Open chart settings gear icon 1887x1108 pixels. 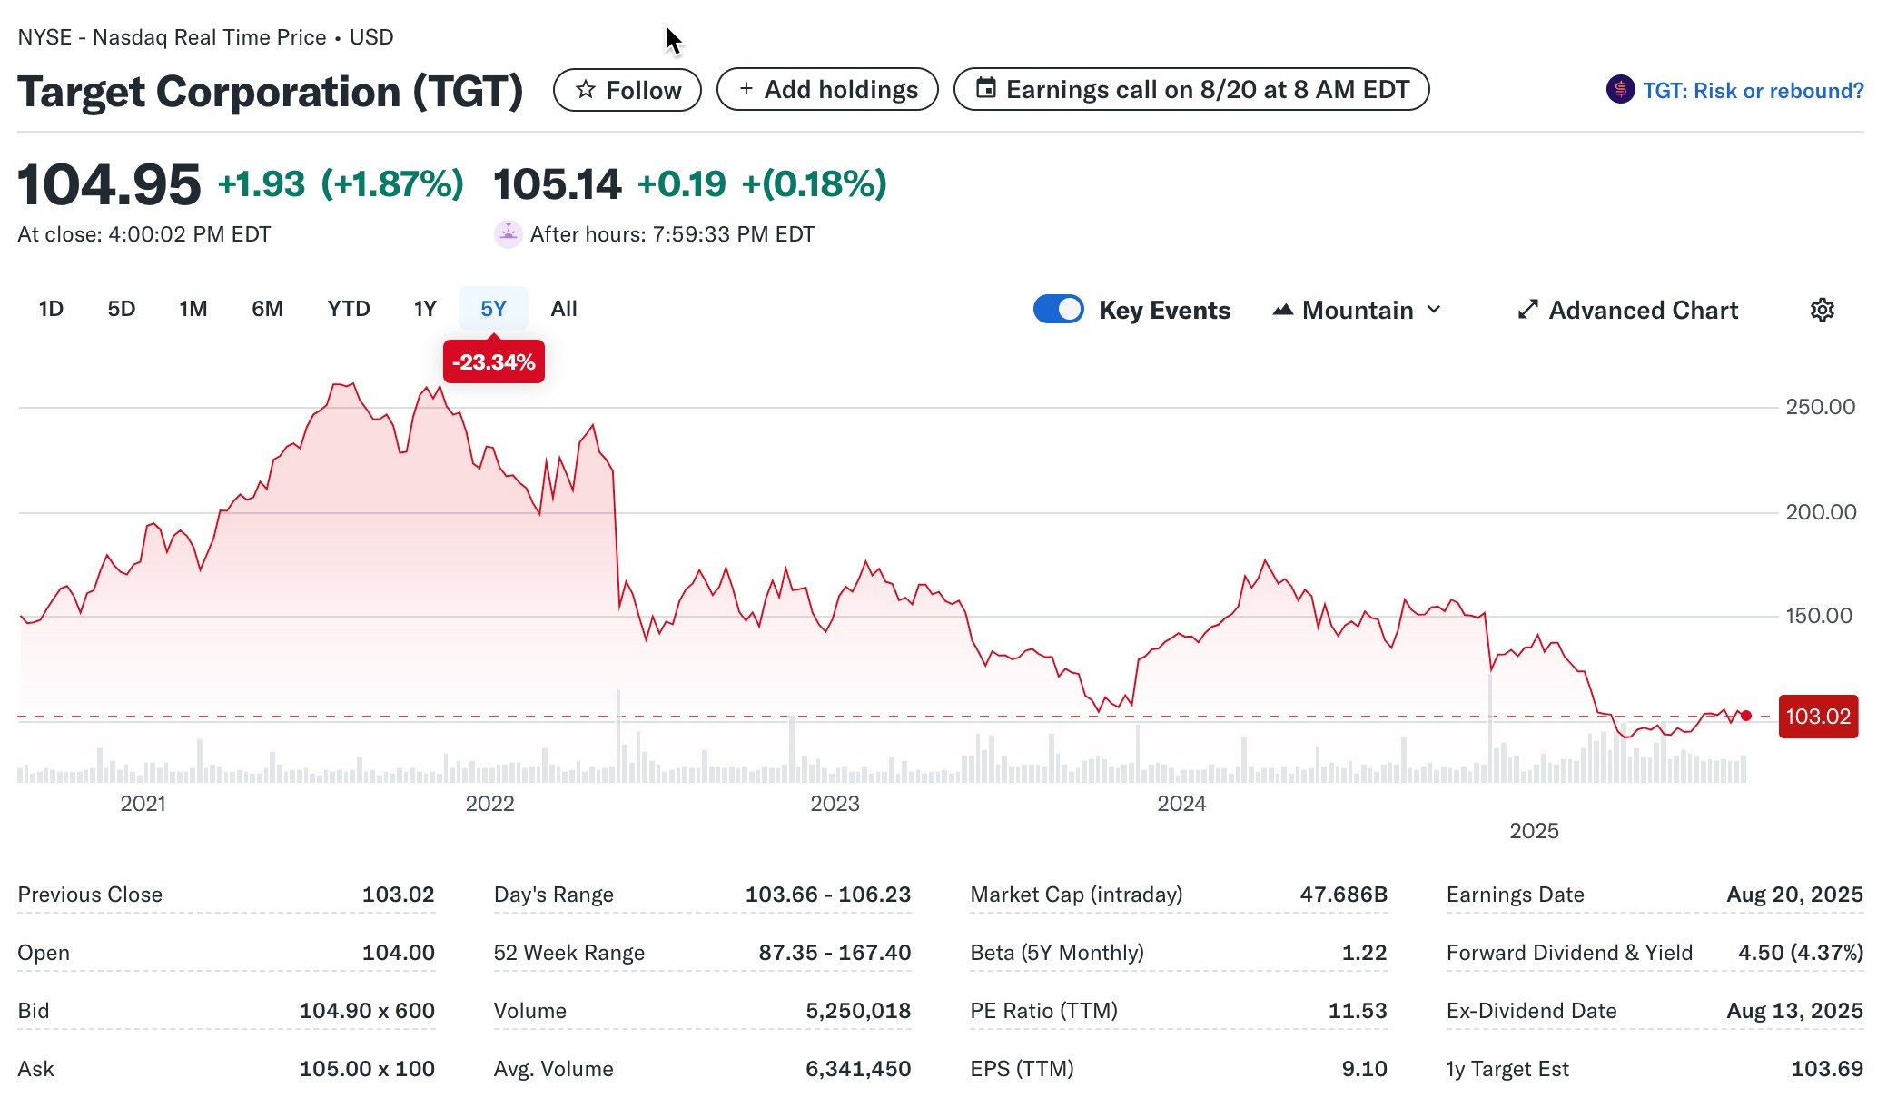point(1822,310)
